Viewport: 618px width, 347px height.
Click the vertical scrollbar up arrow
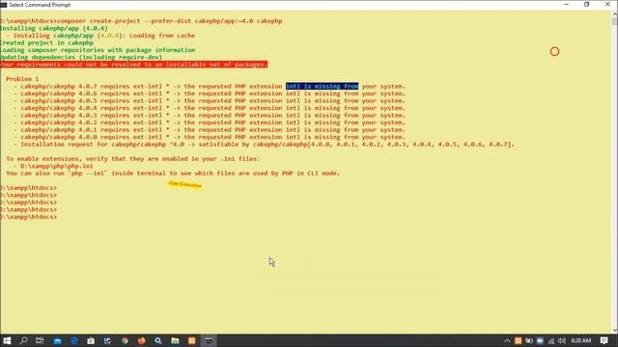pyautogui.click(x=614, y=14)
